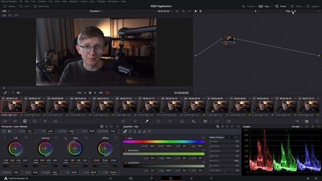Click the auto balance icon in Primaries

[x=4, y=131]
